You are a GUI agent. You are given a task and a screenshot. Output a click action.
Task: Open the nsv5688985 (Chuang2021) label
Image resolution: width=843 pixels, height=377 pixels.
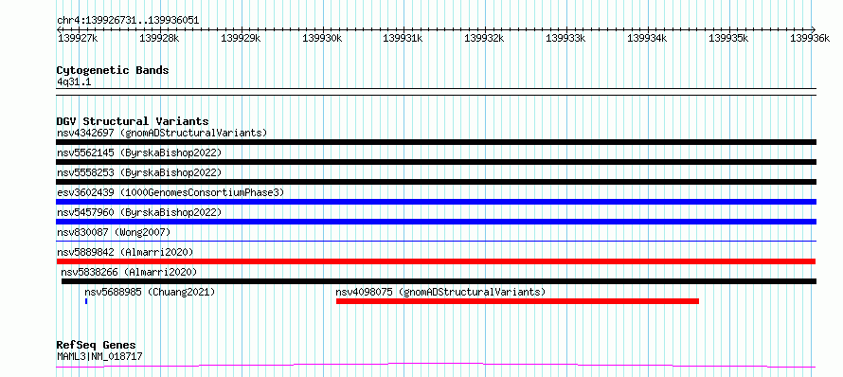click(150, 292)
